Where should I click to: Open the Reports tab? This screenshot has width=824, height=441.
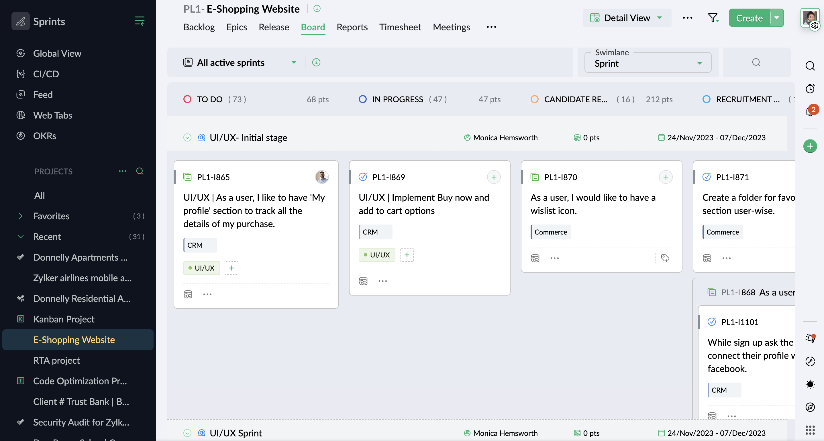[352, 27]
